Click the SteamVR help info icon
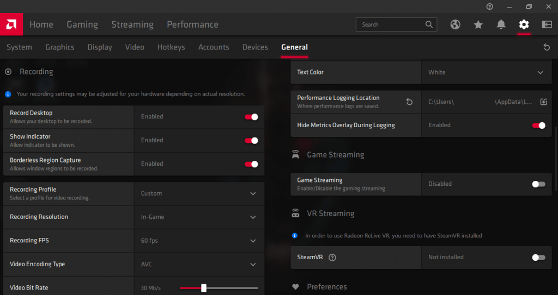 pyautogui.click(x=332, y=258)
